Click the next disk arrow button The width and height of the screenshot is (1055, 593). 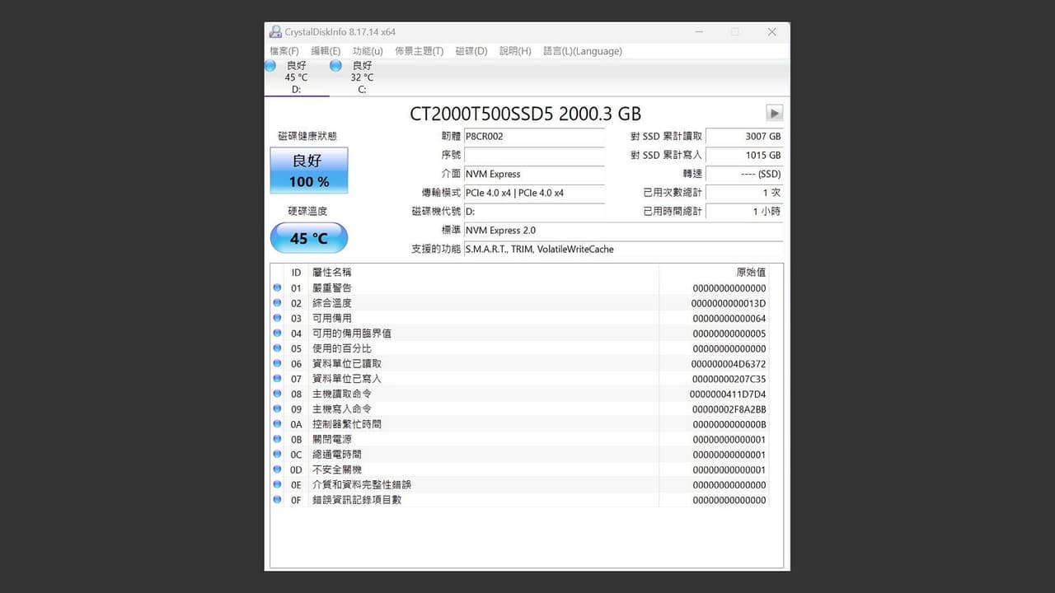tap(774, 113)
